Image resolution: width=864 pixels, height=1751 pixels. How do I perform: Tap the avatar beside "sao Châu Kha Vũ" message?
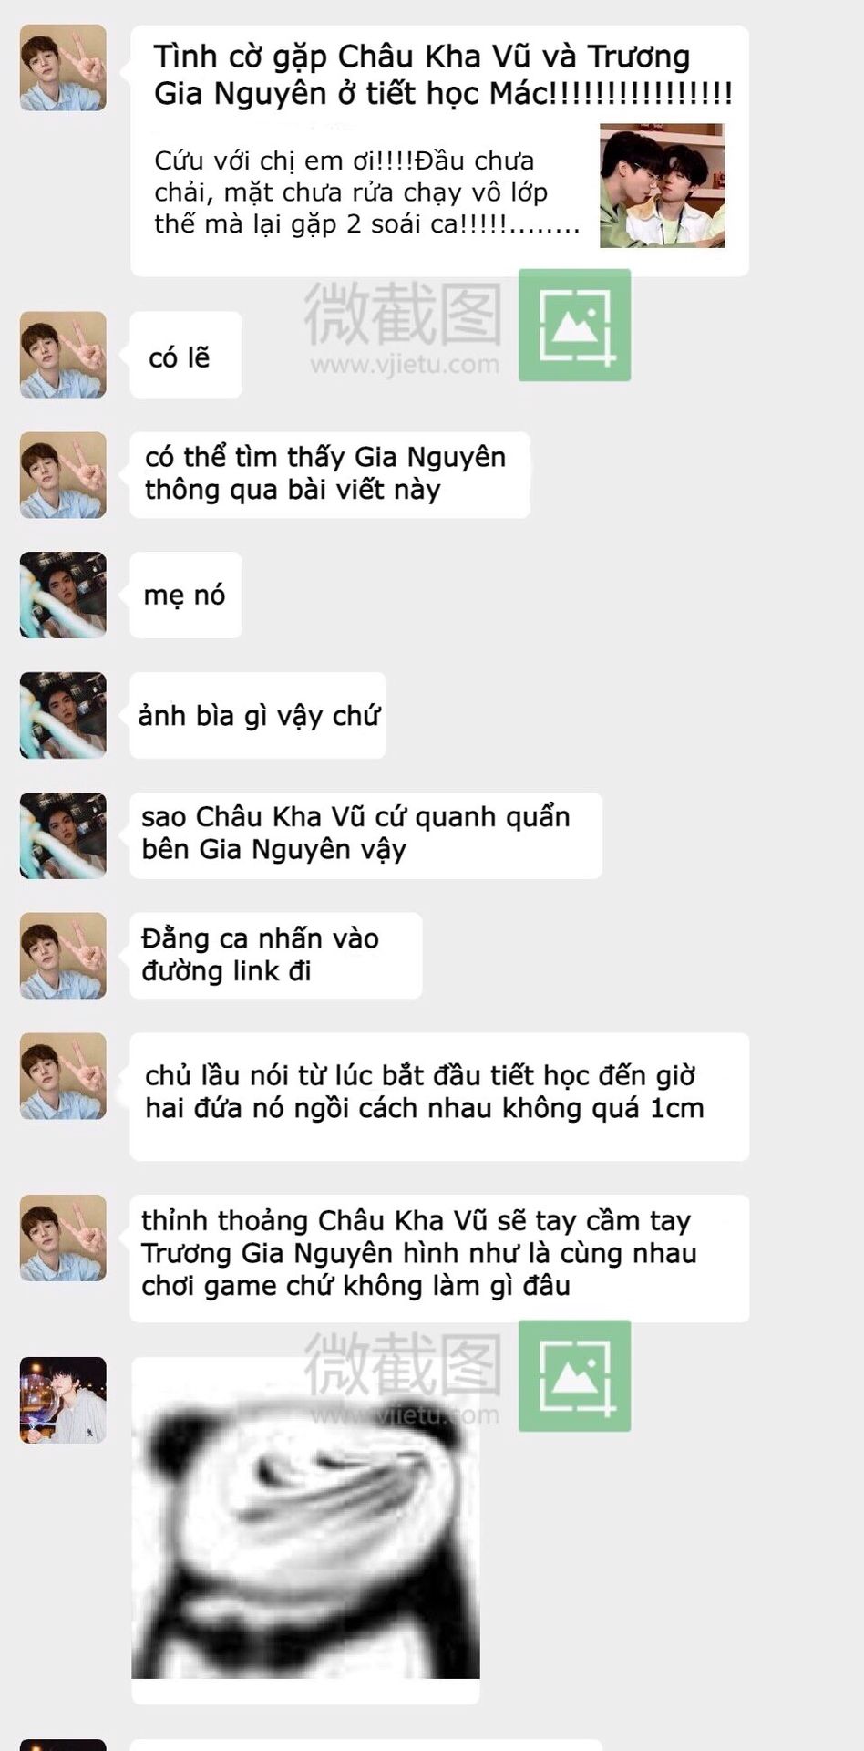(63, 835)
